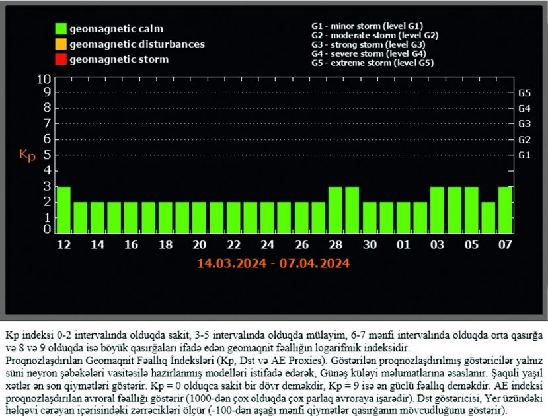This screenshot has width=548, height=416.
Task: Click the x-axis date label 05
Action: pos(471,244)
